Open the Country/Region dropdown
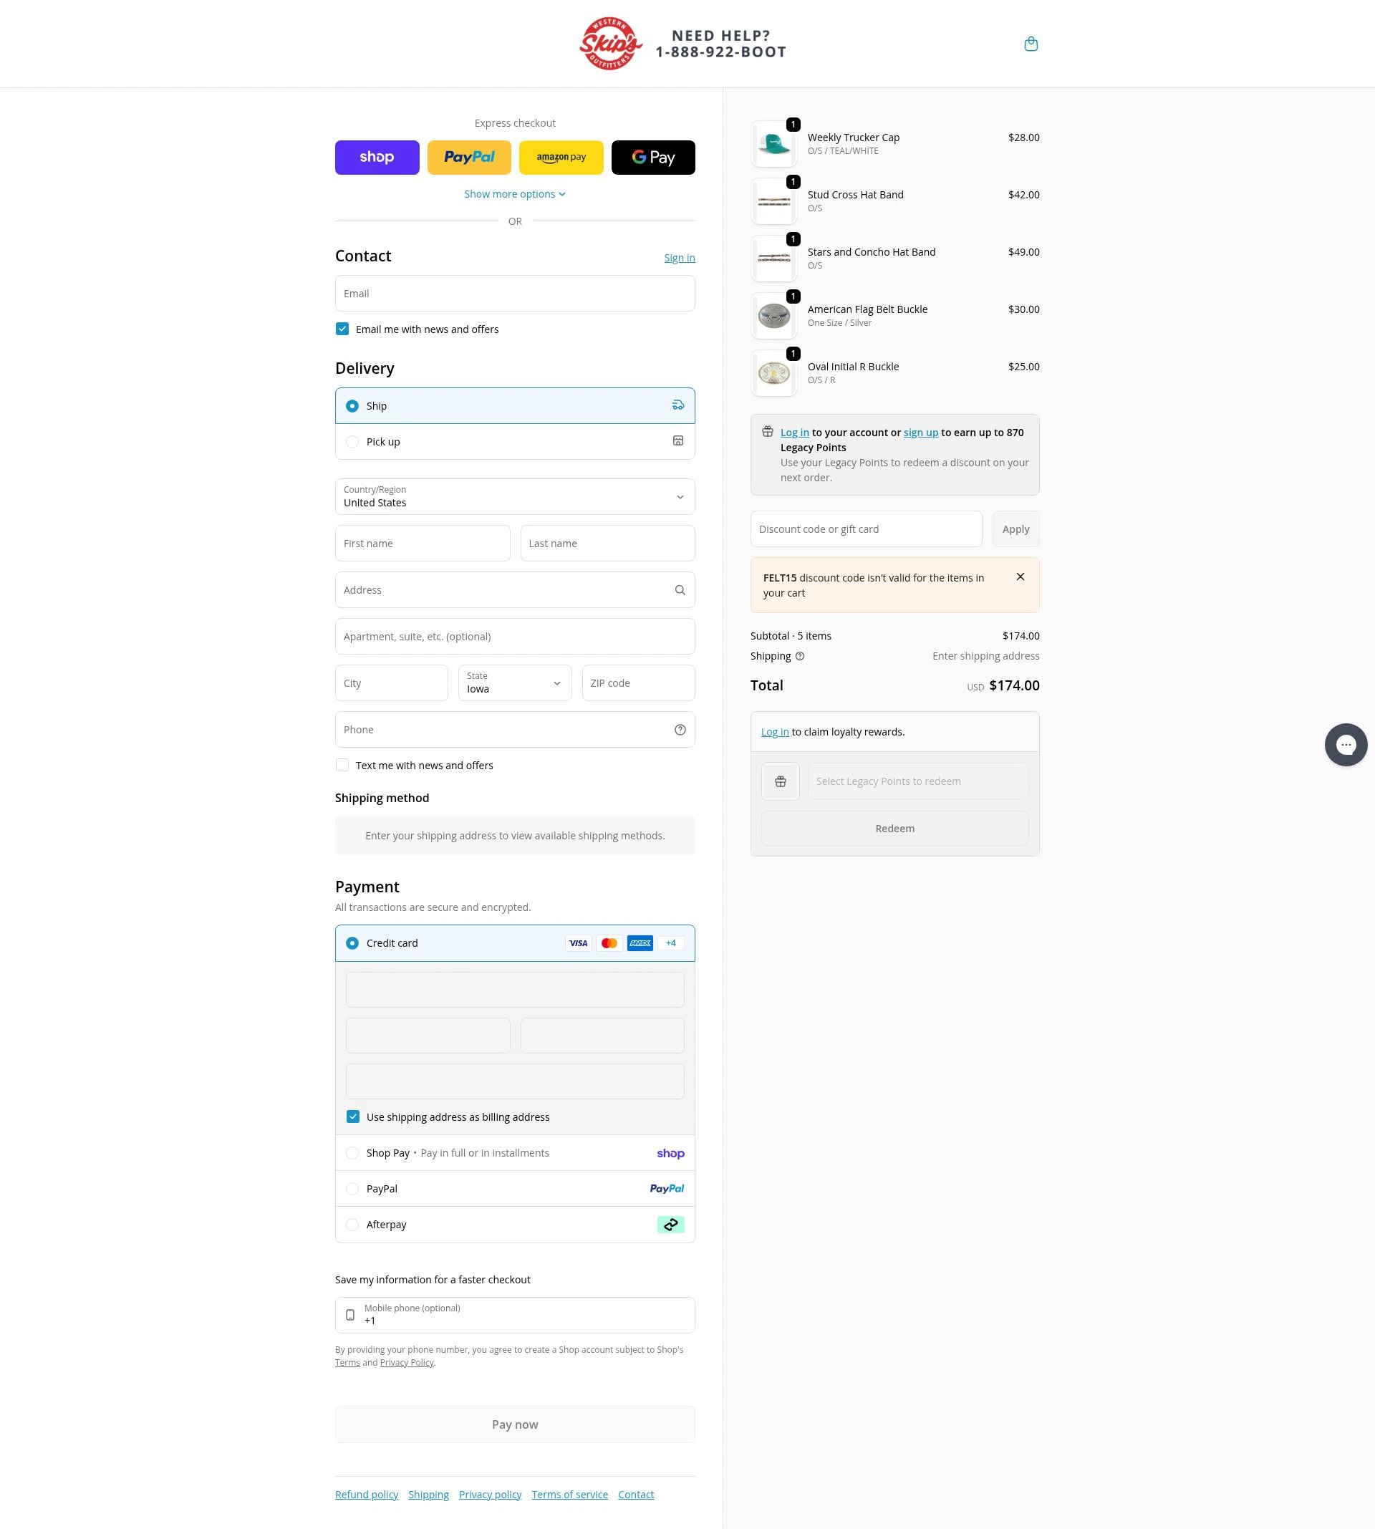The width and height of the screenshot is (1375, 1529). [514, 496]
